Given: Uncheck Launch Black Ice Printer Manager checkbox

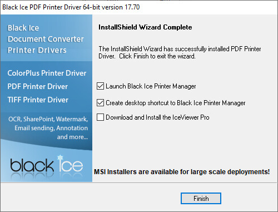Looking at the screenshot, I should (x=100, y=86).
